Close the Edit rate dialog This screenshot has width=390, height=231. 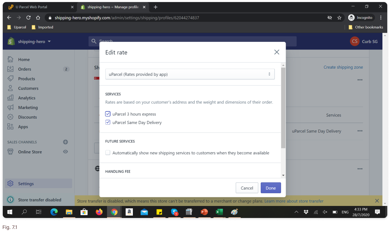(x=277, y=52)
